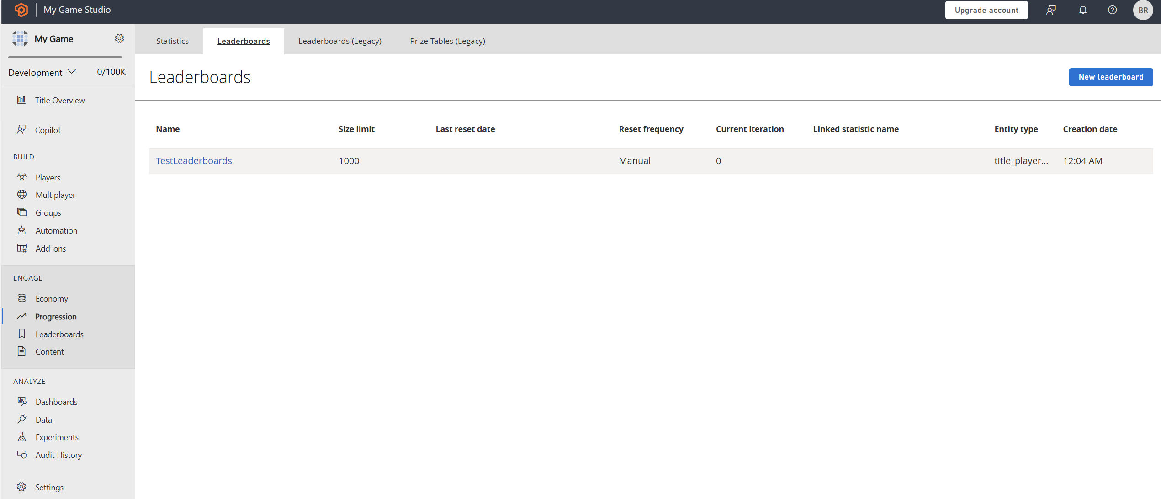Click the Progression sidebar icon
Viewport: 1161px width, 499px height.
pos(22,316)
